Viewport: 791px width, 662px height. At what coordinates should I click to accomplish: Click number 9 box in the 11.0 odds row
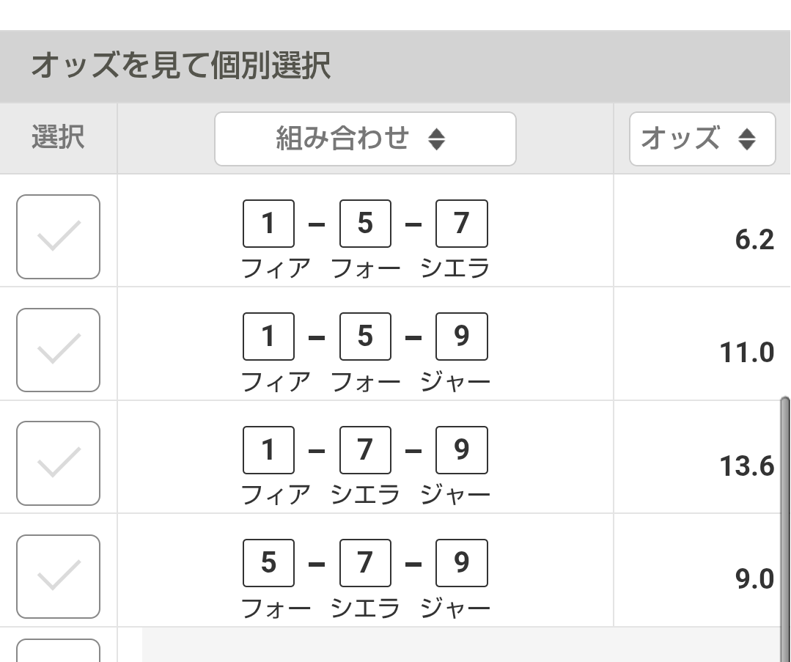[x=461, y=336]
